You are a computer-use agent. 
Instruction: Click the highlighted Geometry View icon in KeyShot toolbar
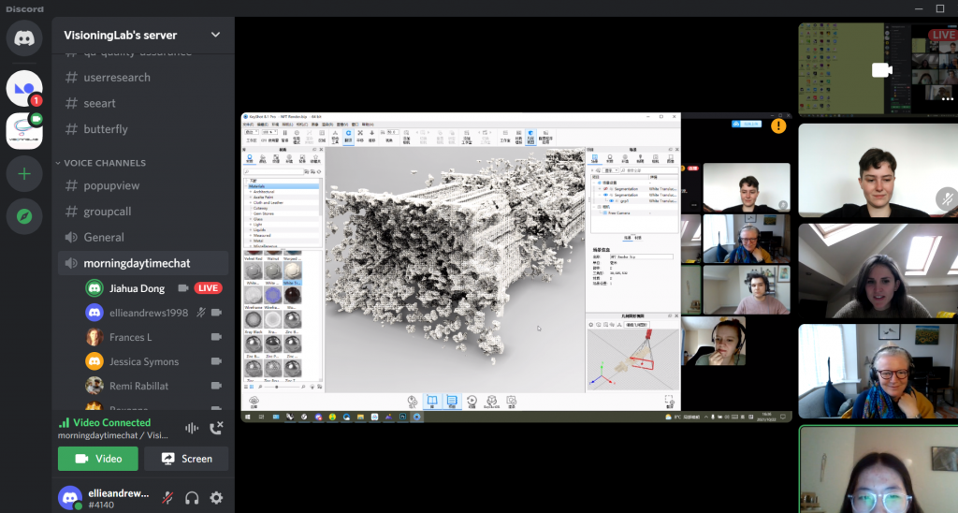tap(530, 135)
